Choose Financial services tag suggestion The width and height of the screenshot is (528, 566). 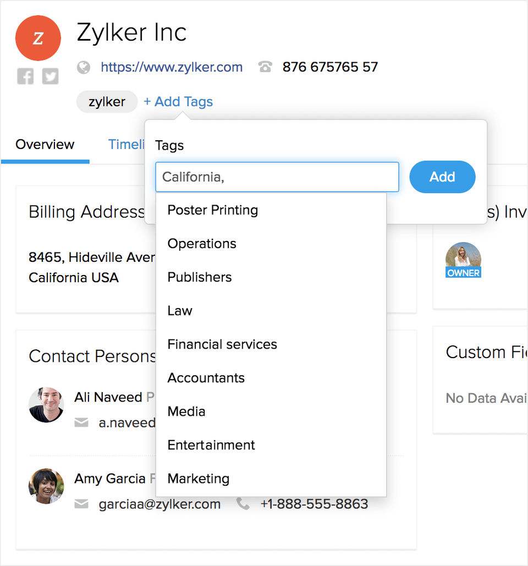pos(222,344)
